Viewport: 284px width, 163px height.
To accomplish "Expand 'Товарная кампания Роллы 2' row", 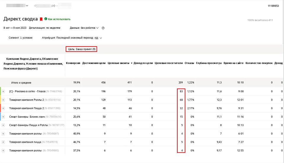I will tap(3, 100).
